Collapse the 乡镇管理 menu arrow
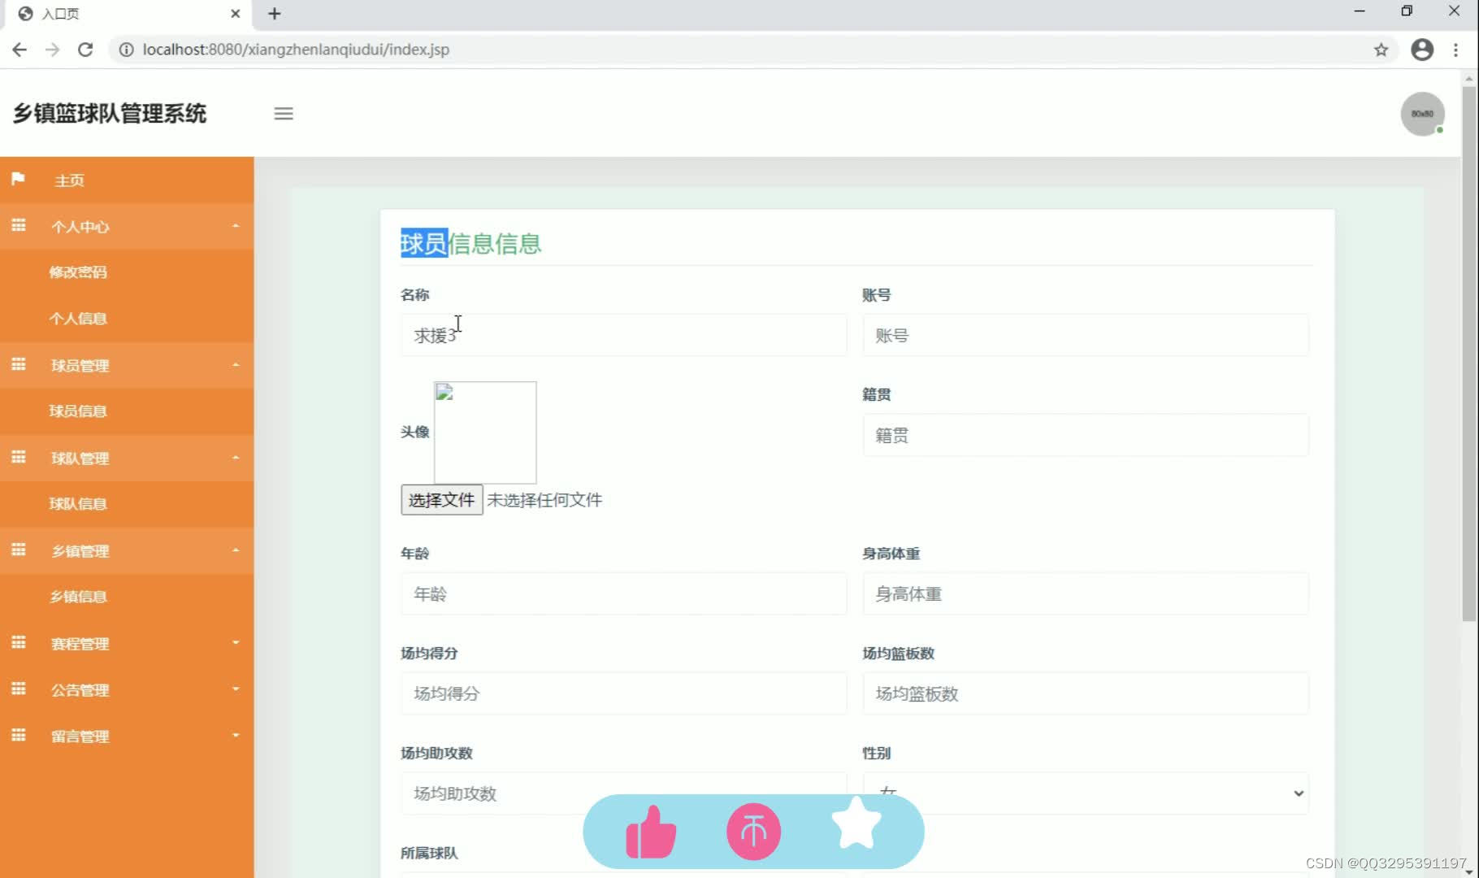The image size is (1479, 878). coord(236,550)
